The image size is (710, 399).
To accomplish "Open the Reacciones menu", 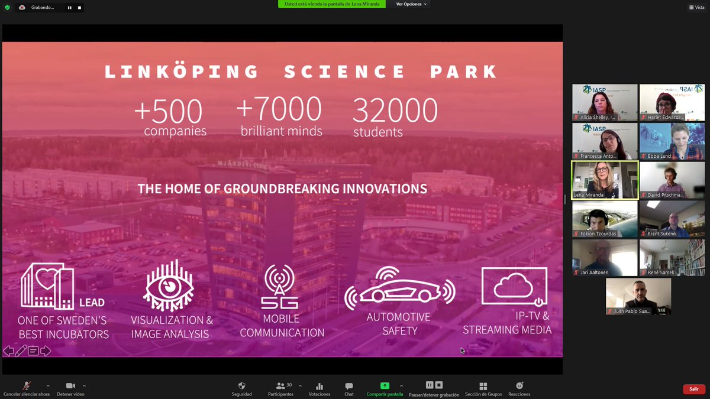I will (x=519, y=388).
